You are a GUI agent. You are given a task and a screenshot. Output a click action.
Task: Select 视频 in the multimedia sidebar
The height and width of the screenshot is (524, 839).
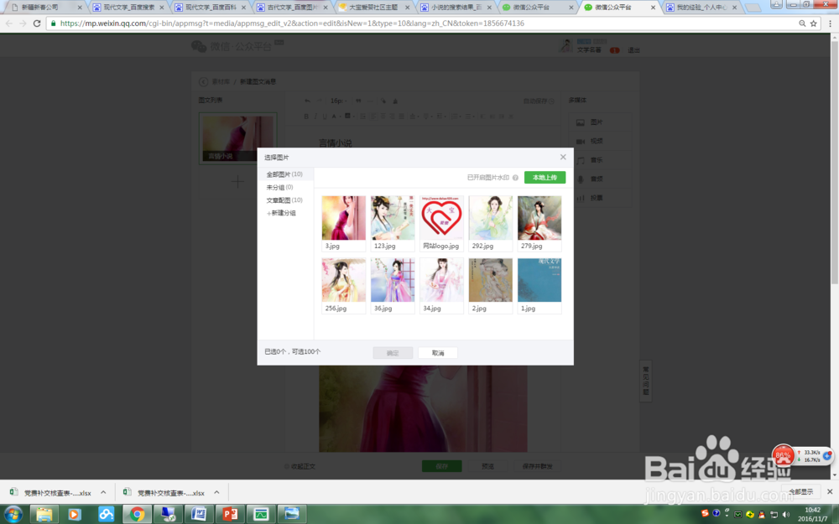(x=598, y=141)
